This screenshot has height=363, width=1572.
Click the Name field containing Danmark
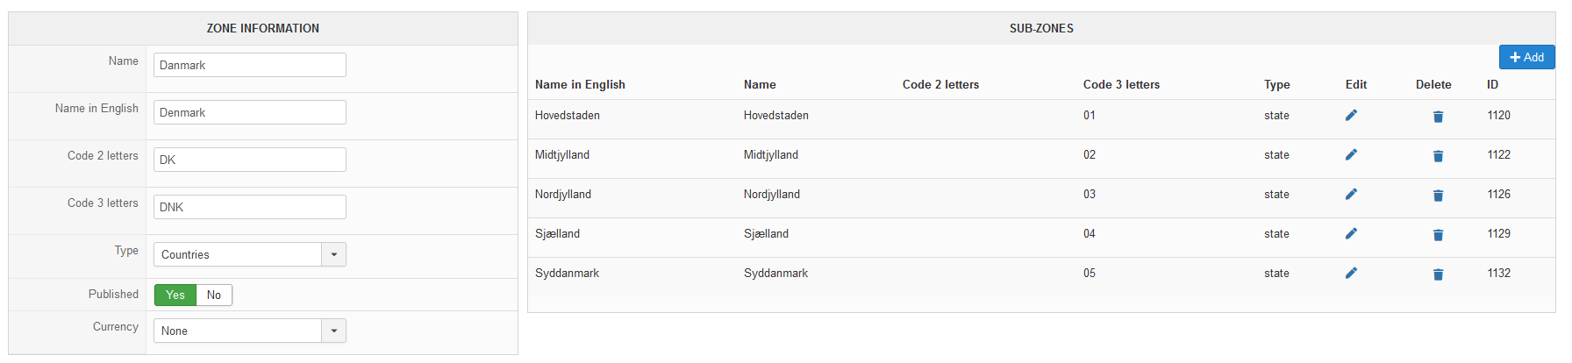pos(250,65)
